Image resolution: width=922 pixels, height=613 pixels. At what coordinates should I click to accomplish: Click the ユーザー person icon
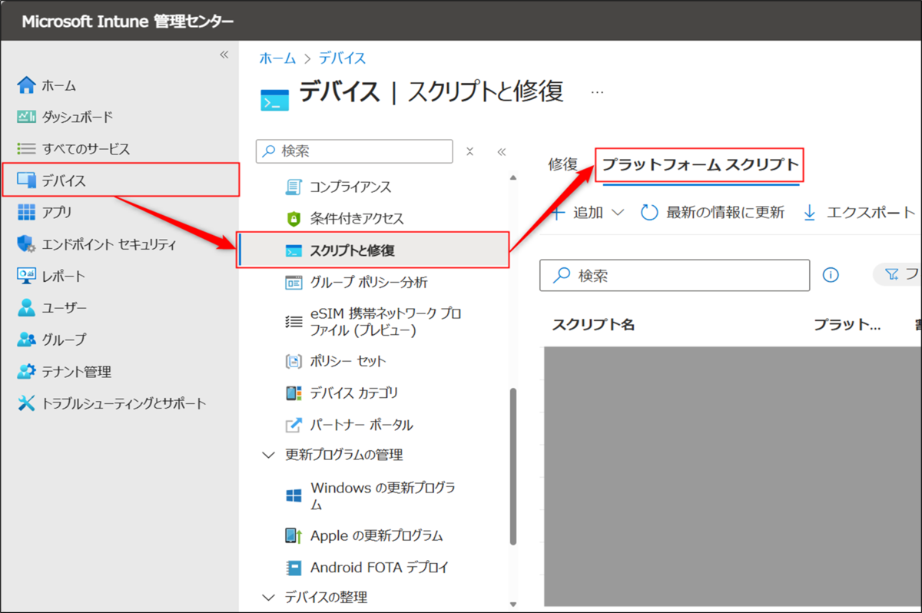(x=27, y=308)
